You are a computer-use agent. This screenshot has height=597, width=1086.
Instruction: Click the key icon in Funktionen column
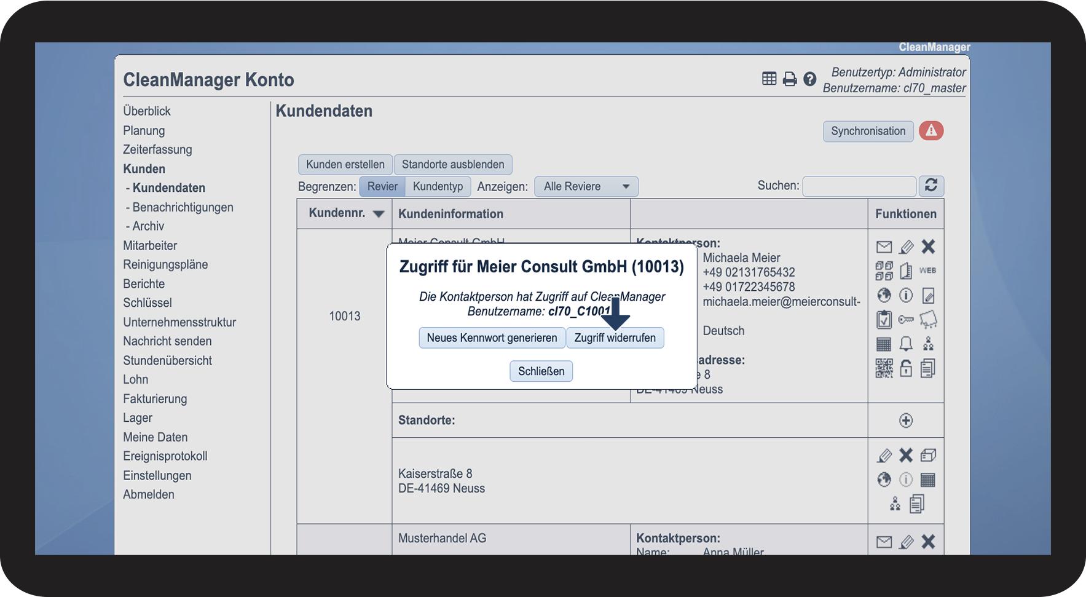point(906,320)
